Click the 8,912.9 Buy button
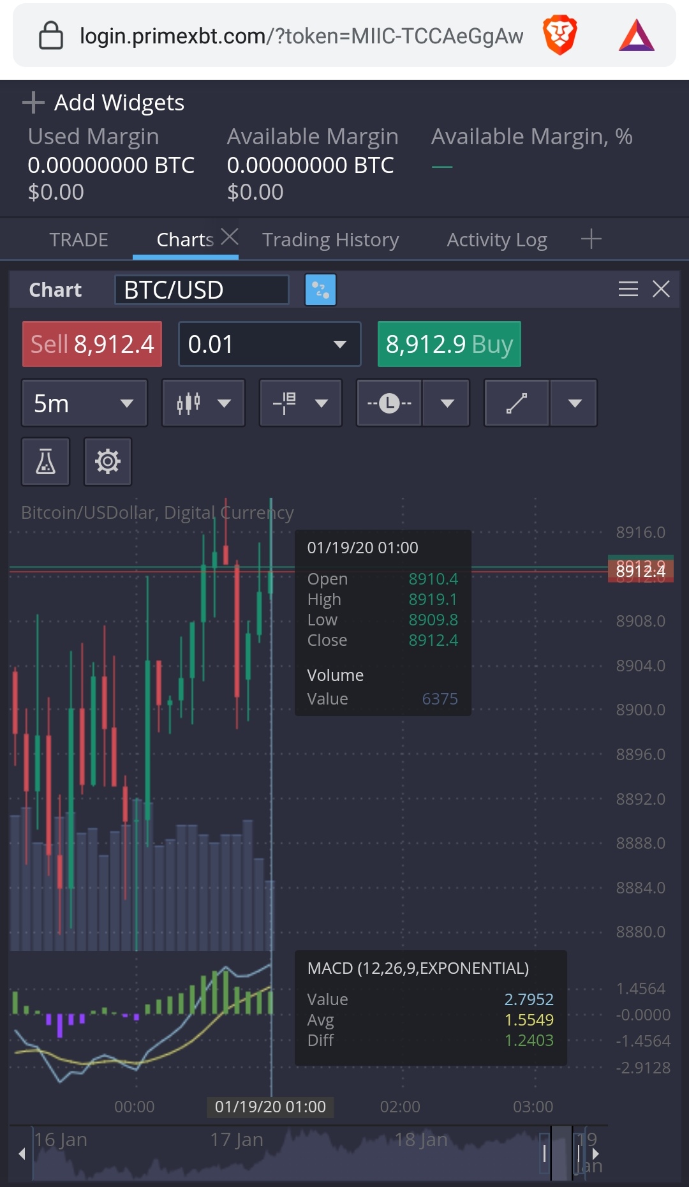 tap(449, 344)
